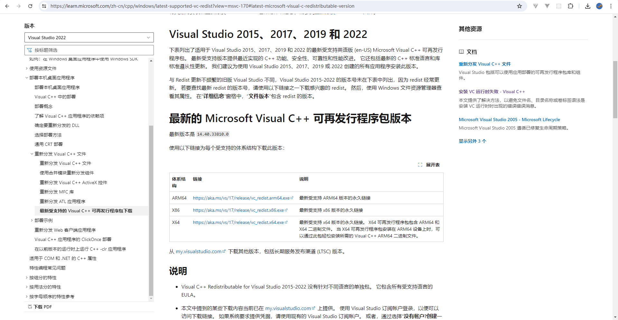Open 重新分发 MFC 库
The image size is (618, 320).
tap(57, 192)
